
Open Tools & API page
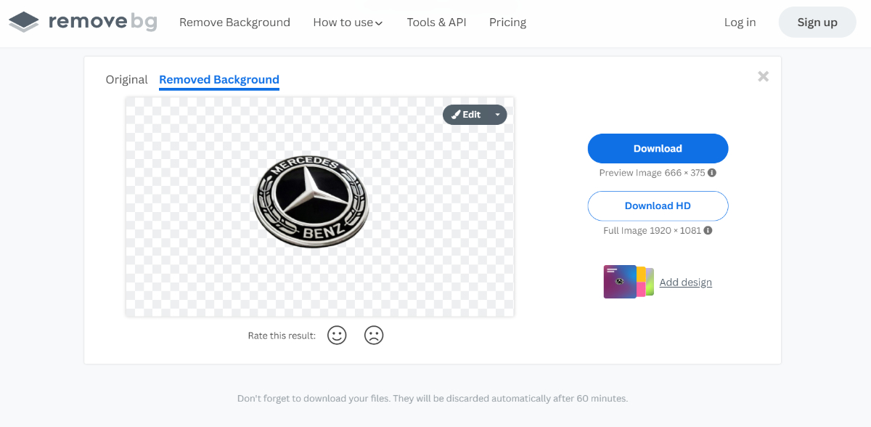click(x=436, y=23)
